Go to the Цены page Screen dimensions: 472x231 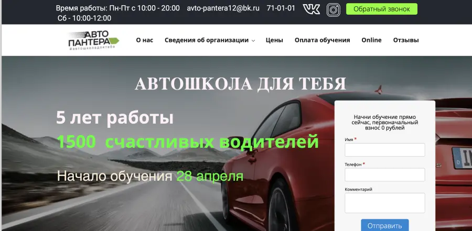pos(274,40)
